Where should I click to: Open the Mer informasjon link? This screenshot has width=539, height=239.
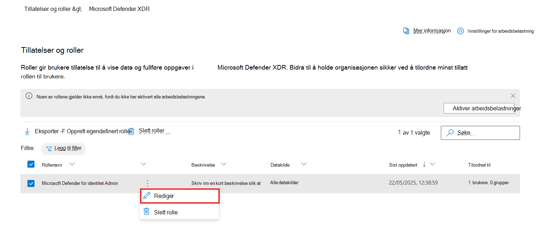coord(432,31)
